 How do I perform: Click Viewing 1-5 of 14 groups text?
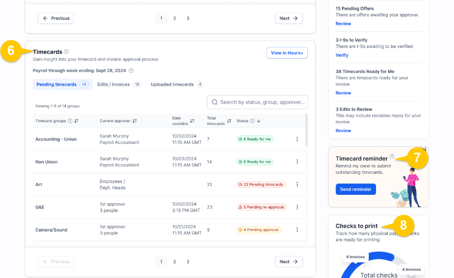click(57, 106)
